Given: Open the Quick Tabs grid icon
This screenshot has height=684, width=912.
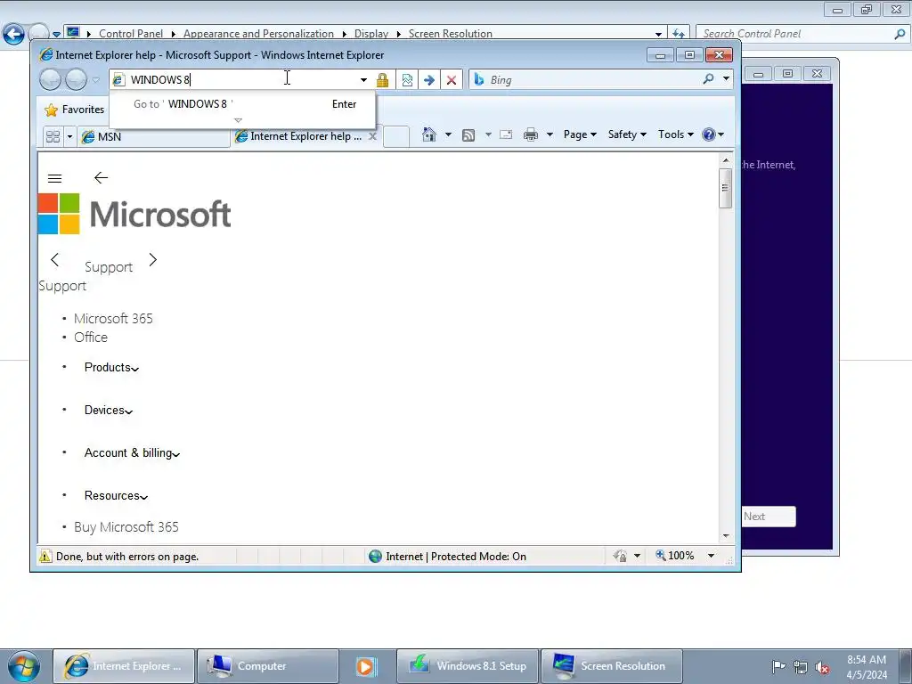Looking at the screenshot, I should pyautogui.click(x=53, y=136).
